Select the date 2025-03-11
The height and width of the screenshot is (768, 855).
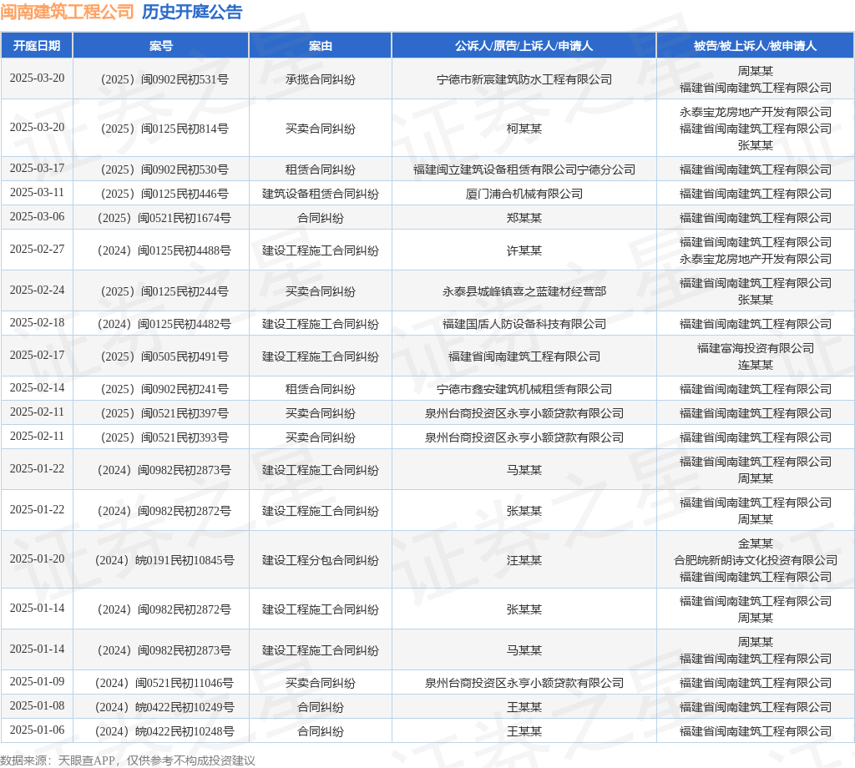[x=37, y=192]
